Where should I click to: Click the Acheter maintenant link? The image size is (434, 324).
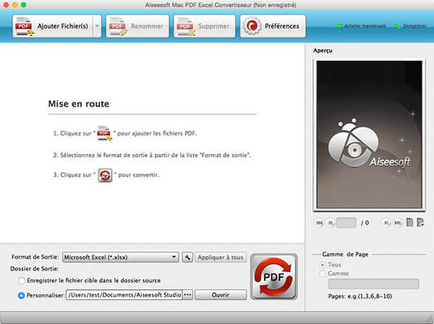click(360, 26)
